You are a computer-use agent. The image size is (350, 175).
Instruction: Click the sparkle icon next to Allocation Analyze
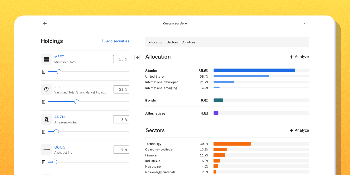click(x=291, y=57)
